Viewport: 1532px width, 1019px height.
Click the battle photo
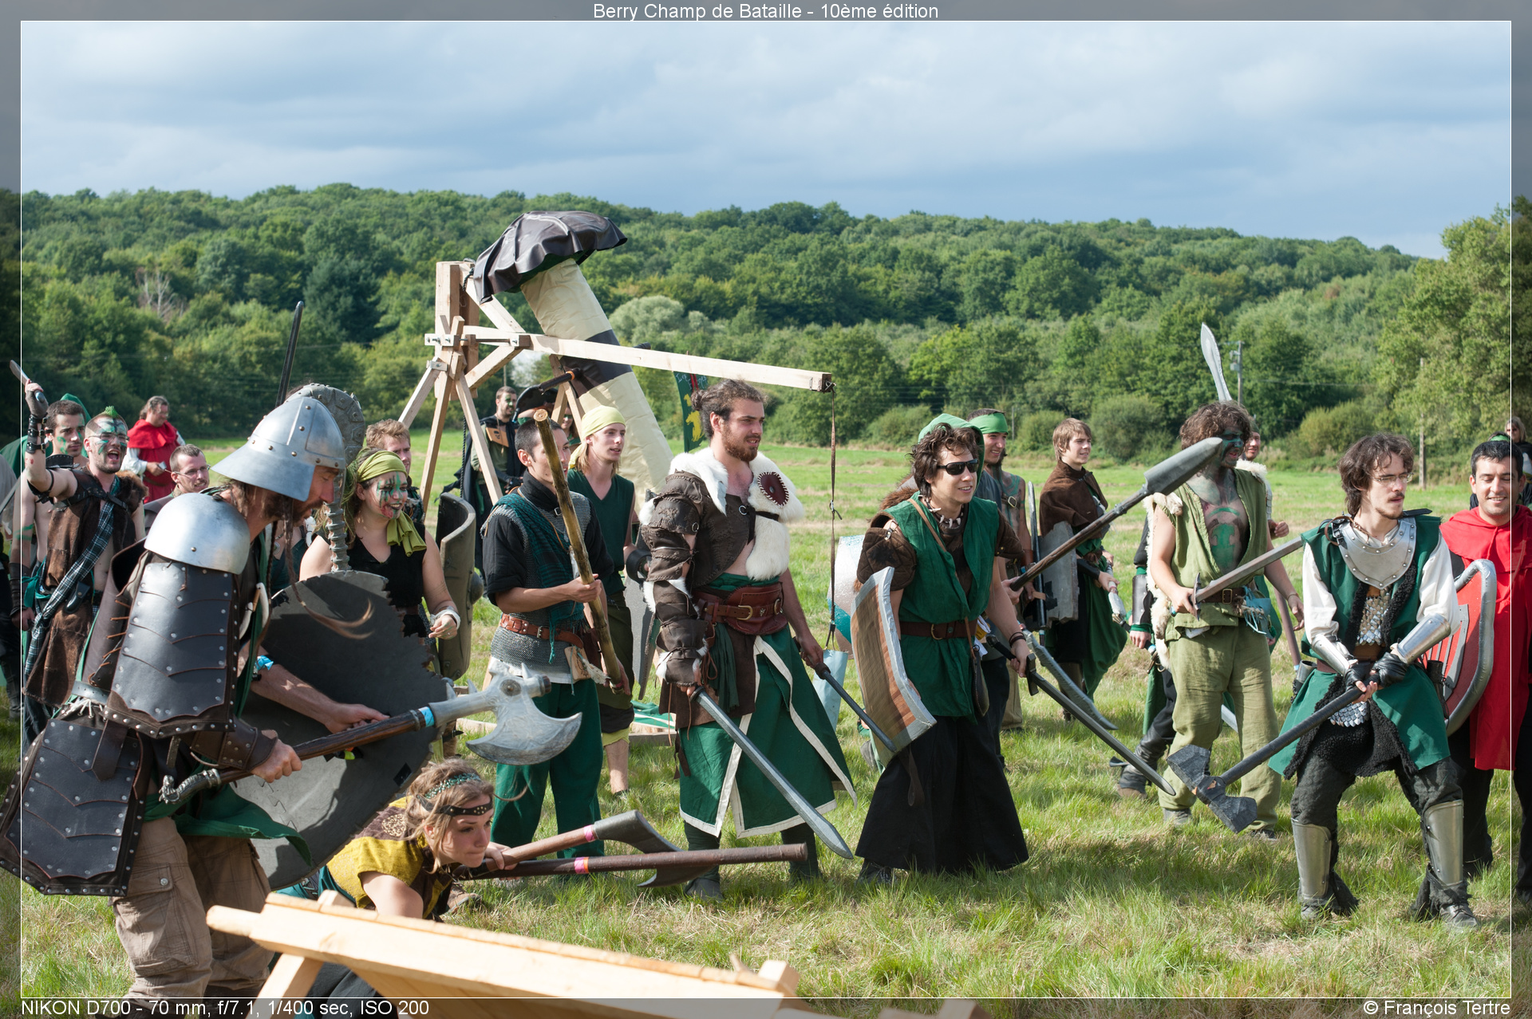pos(765,509)
